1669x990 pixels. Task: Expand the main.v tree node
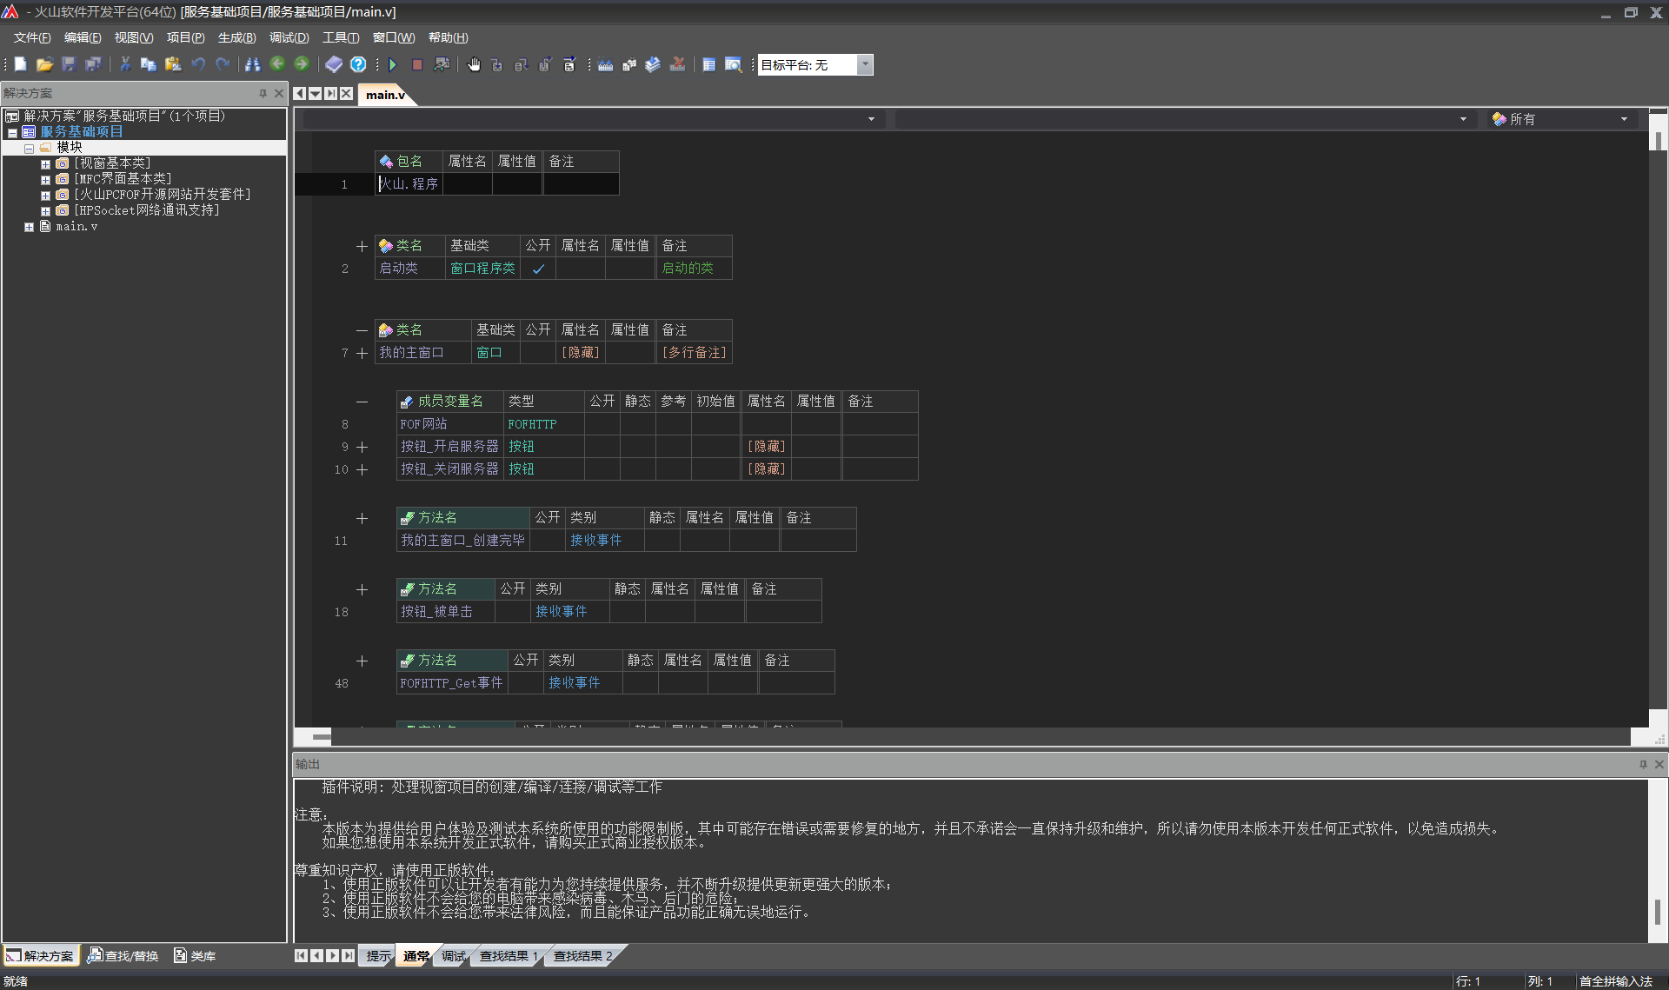29,227
